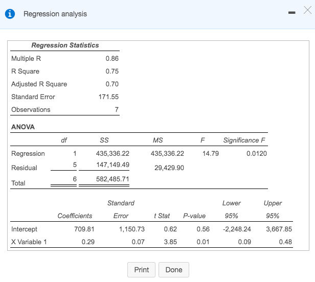Click the Intercept row label
This screenshot has width=315, height=282.
(24, 229)
